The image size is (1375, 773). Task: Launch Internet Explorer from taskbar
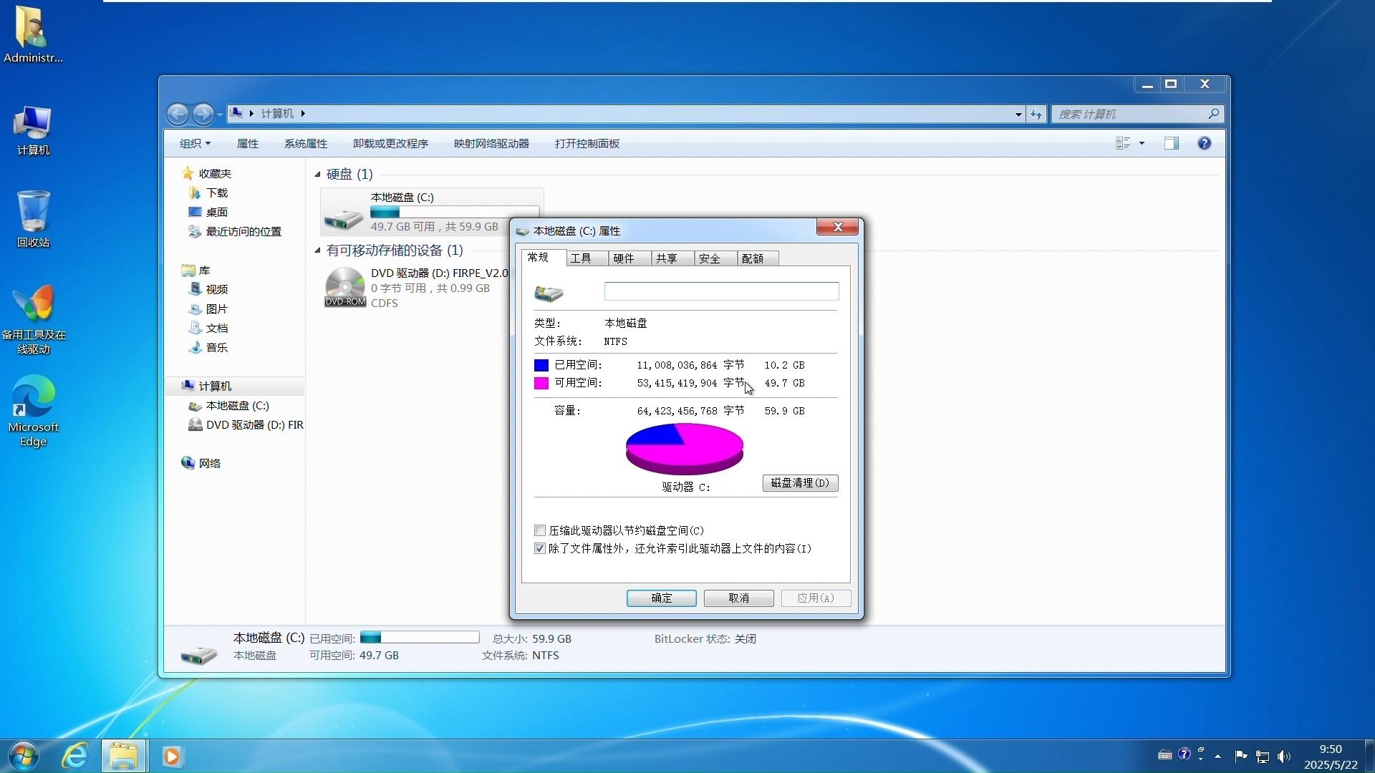pos(74,757)
